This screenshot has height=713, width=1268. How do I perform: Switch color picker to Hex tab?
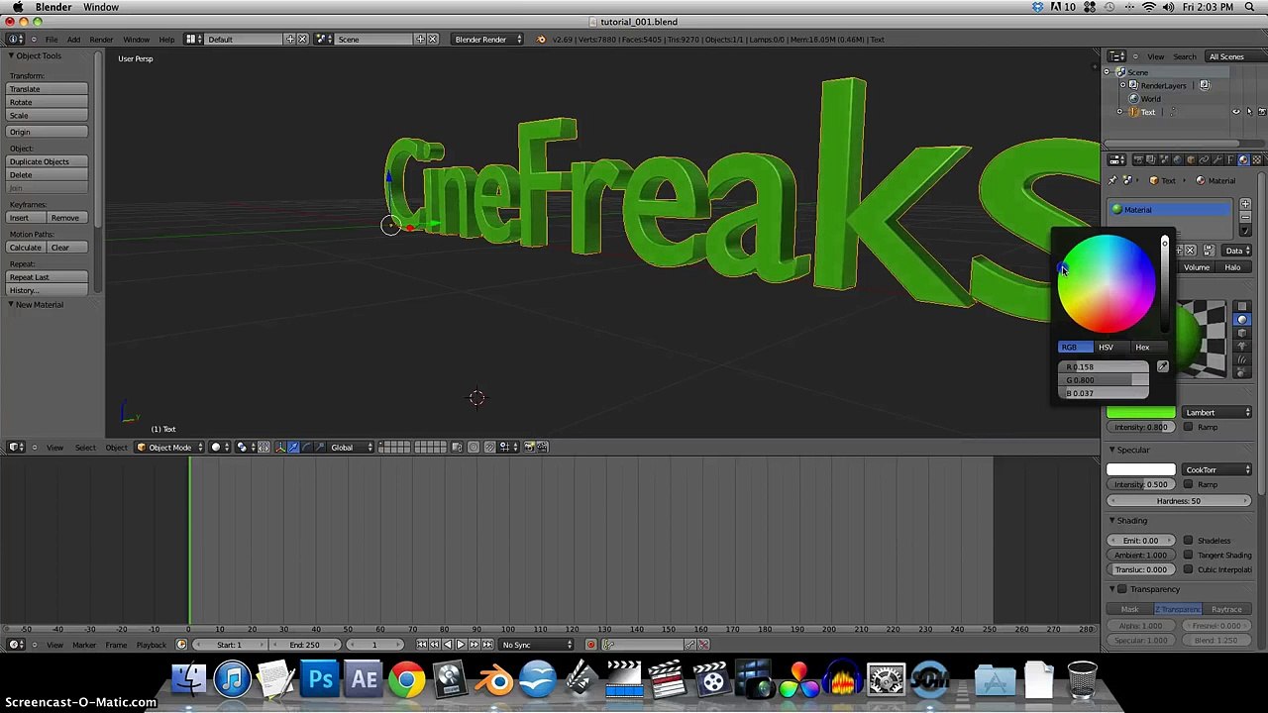pos(1142,348)
